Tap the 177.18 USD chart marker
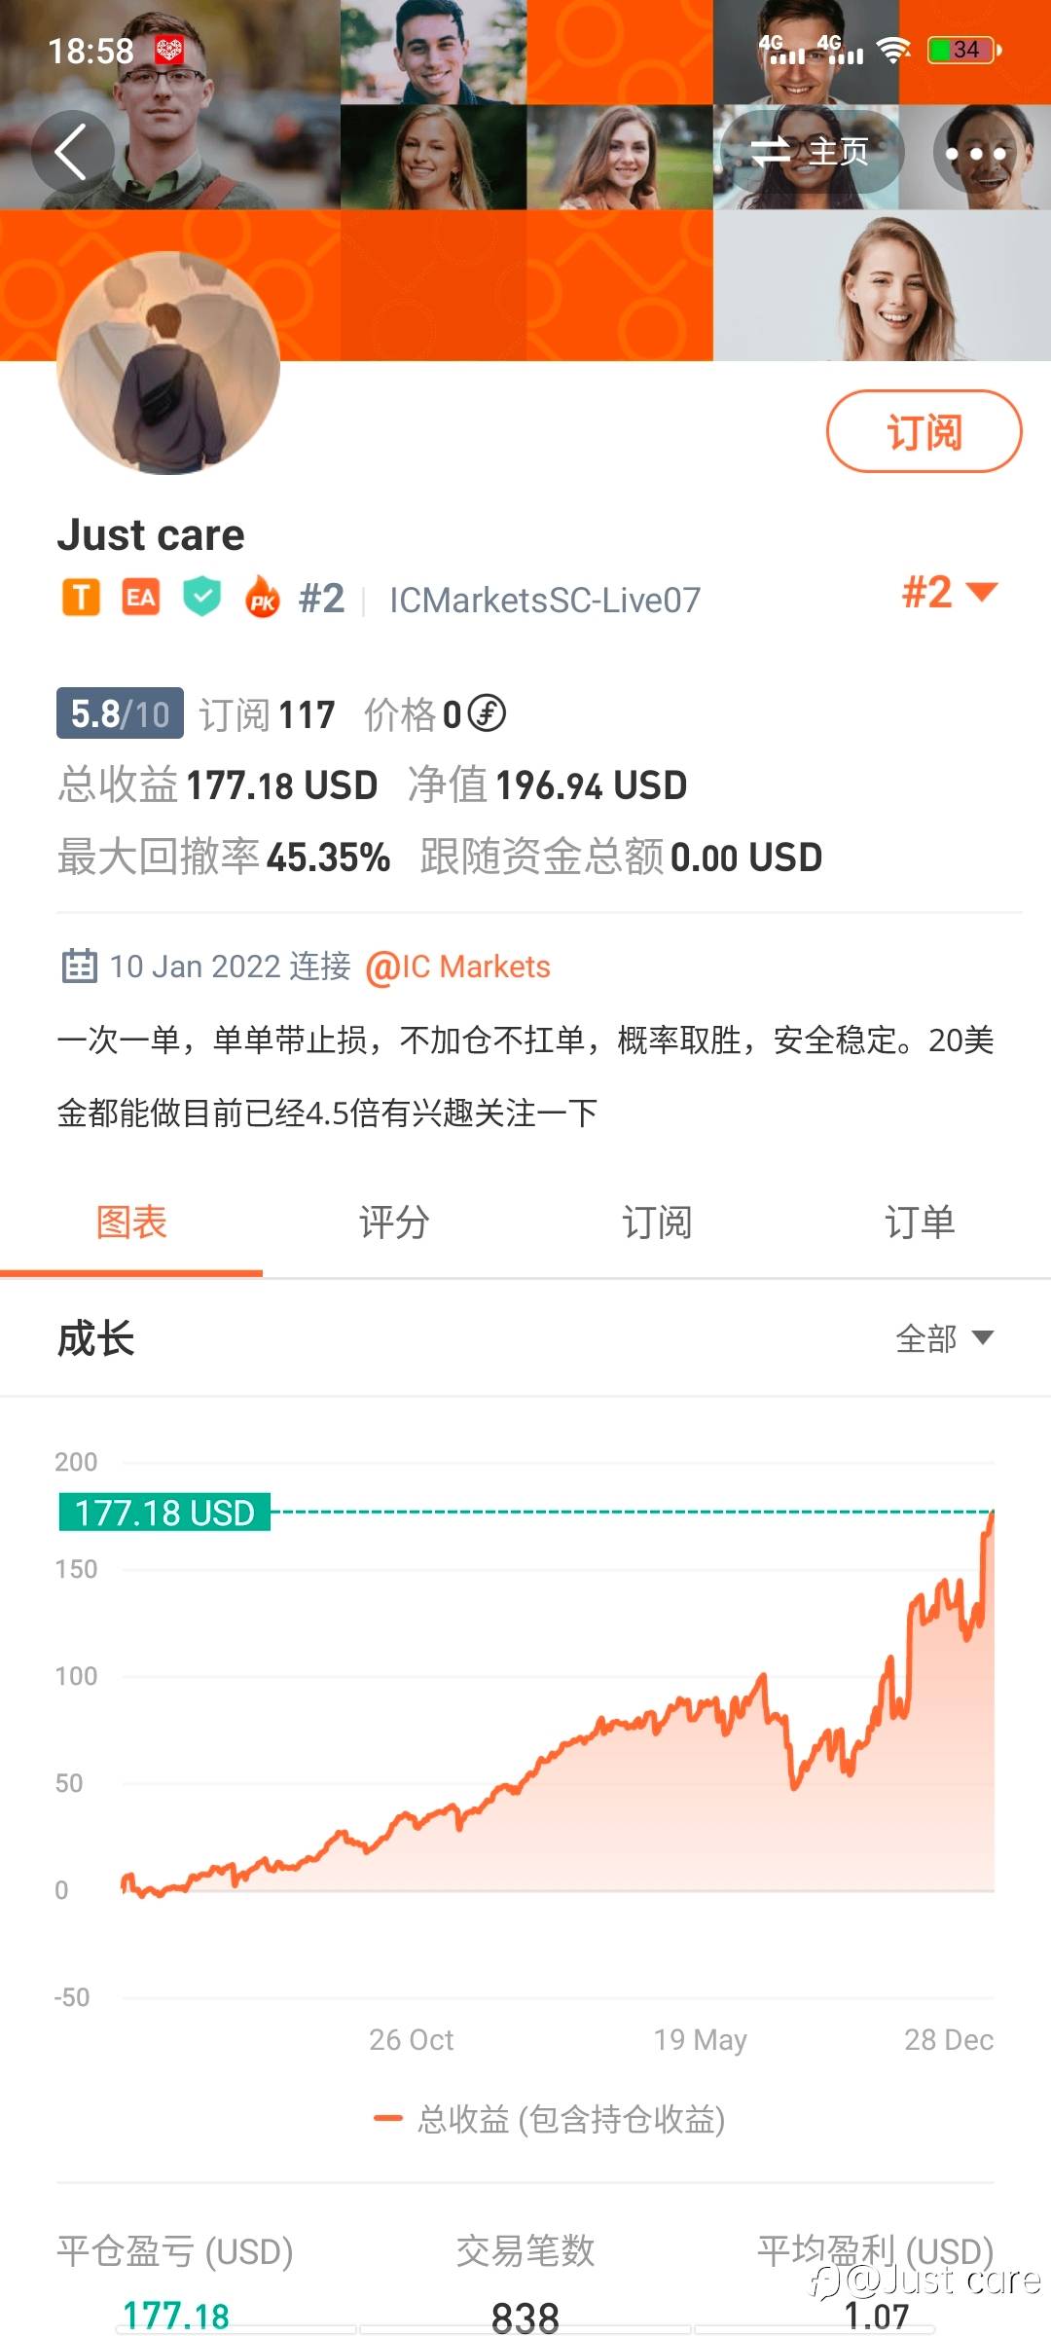This screenshot has height=2336, width=1051. point(164,1513)
